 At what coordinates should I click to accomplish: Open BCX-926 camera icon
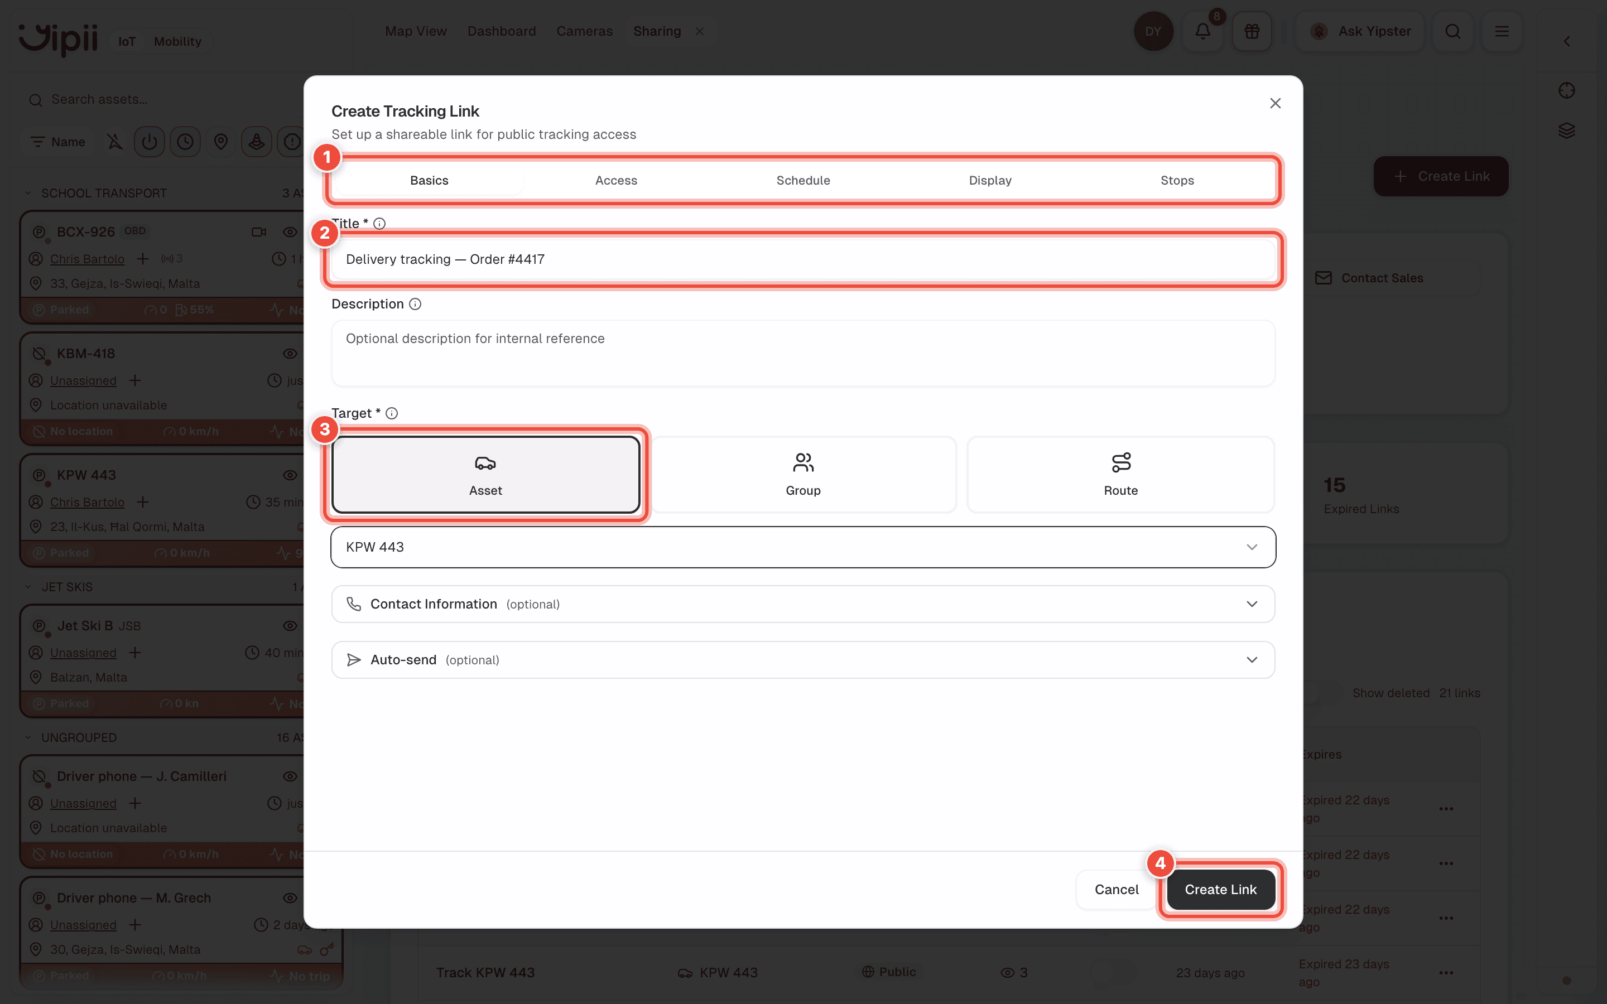(259, 231)
